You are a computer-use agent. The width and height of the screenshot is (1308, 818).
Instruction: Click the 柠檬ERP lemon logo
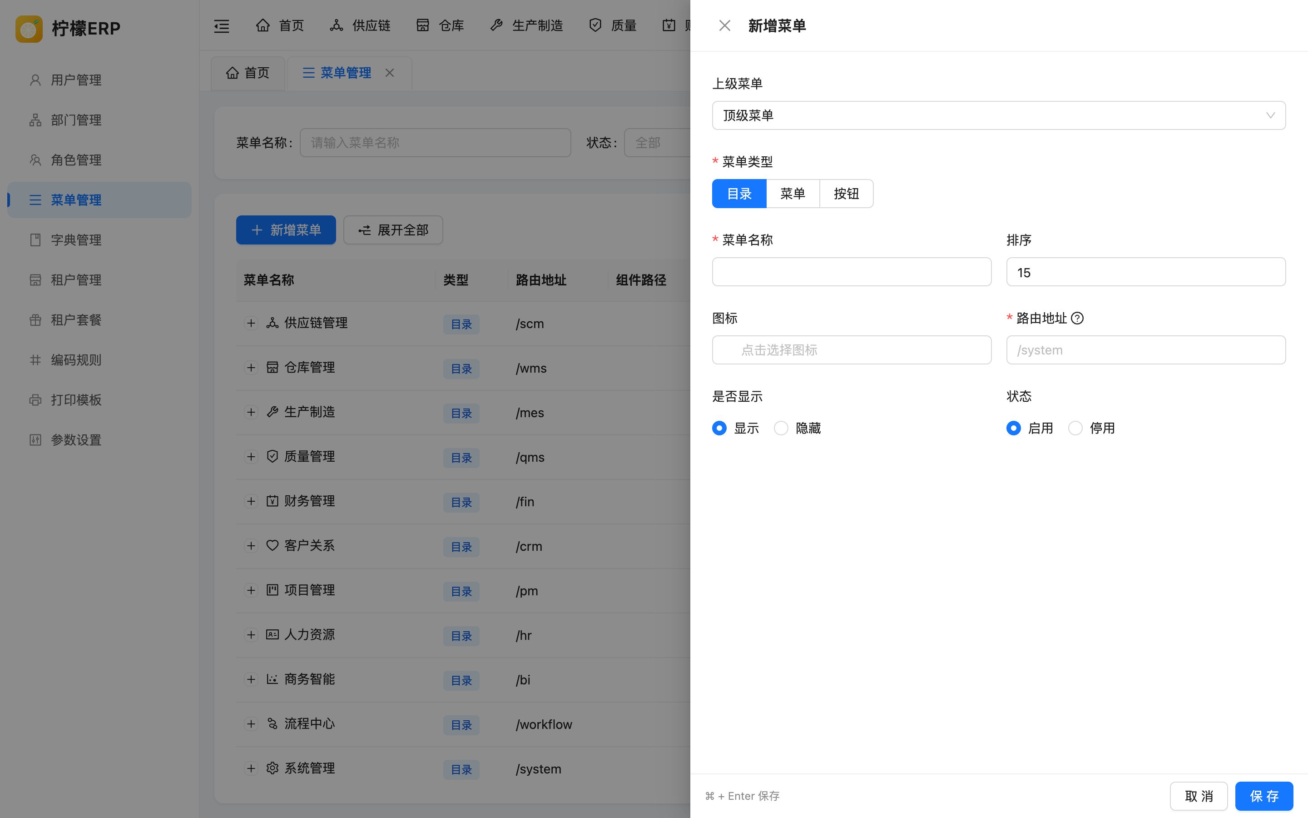click(x=29, y=29)
